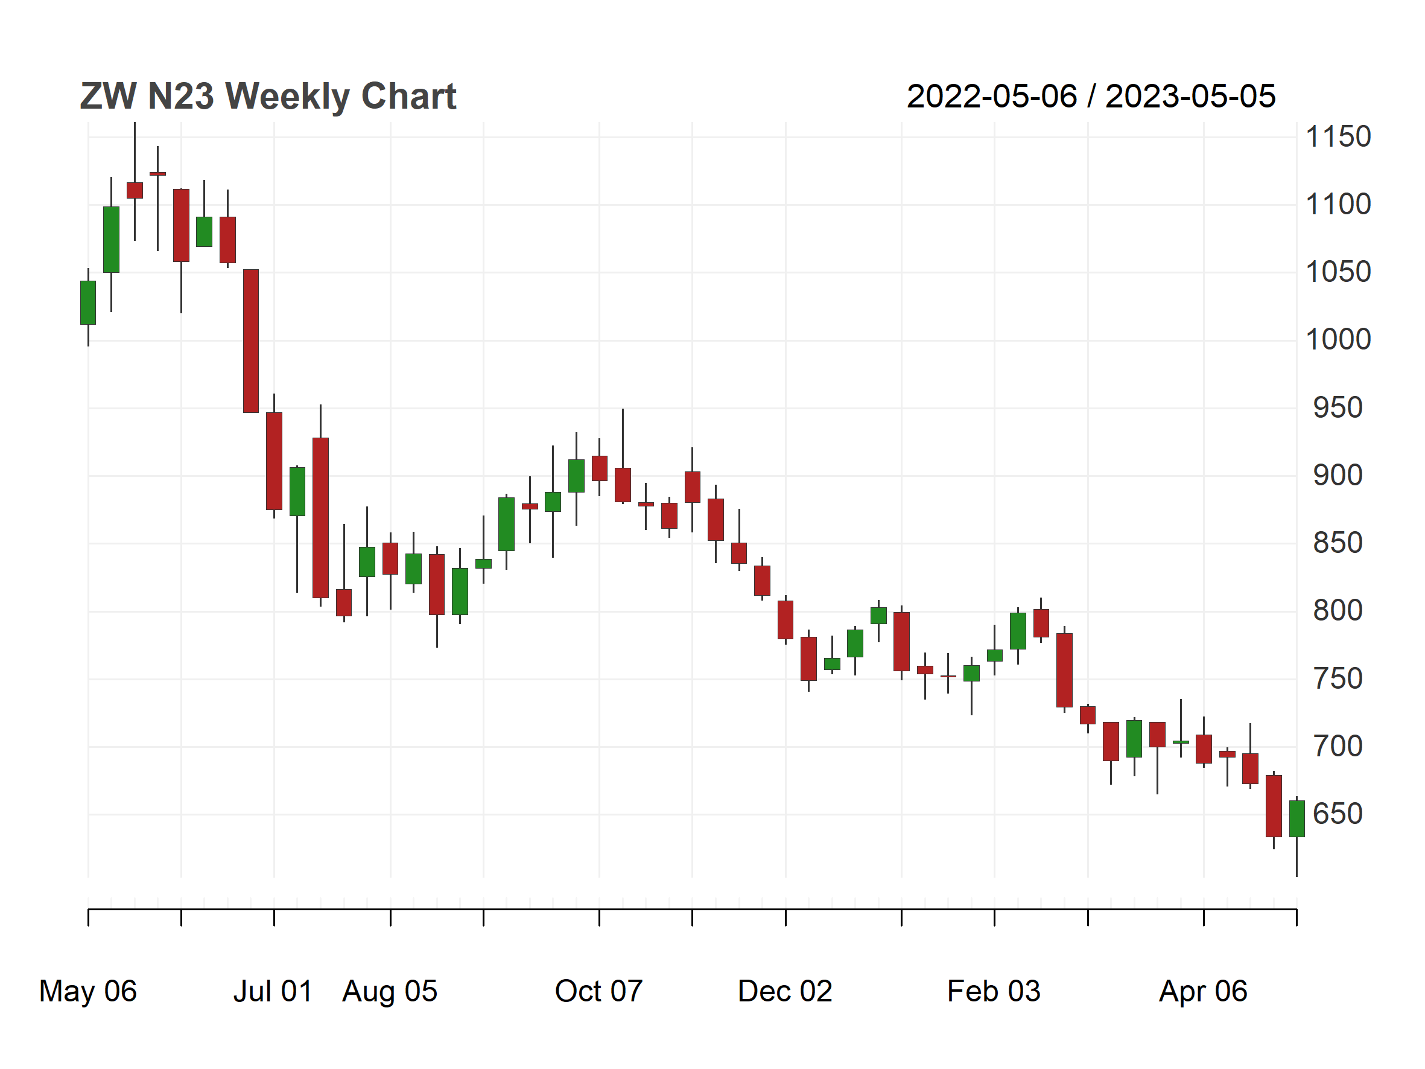This screenshot has width=1425, height=1069.
Task: Select the date range text 2022-05-06 / 2023-05-05
Action: 1091,97
